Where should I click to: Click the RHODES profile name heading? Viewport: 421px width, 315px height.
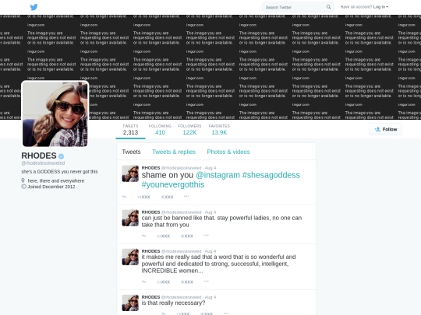pyautogui.click(x=39, y=156)
